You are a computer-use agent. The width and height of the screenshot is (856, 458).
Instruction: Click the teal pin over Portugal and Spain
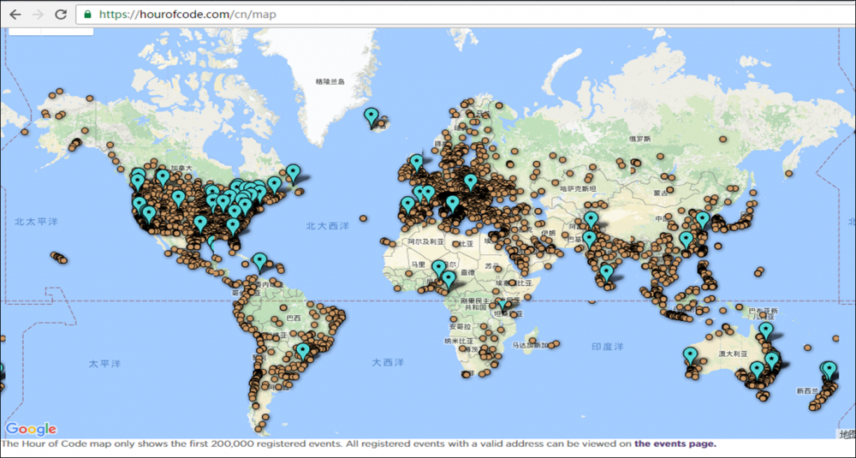(x=407, y=206)
